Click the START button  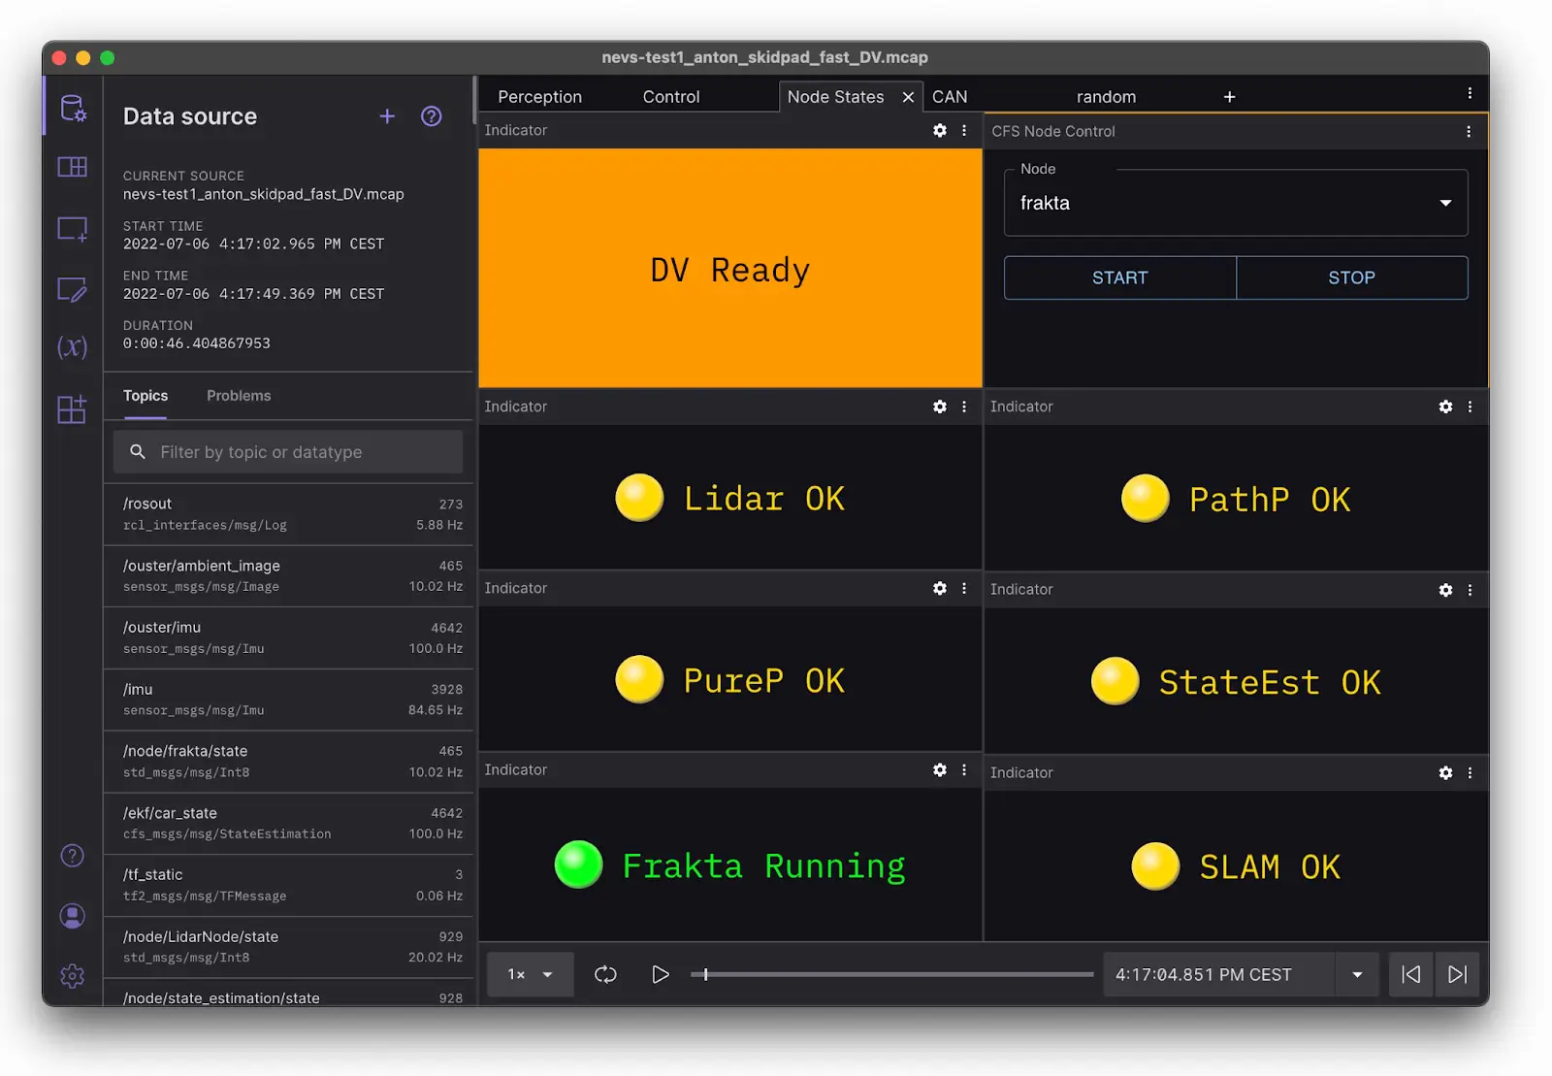tap(1119, 277)
